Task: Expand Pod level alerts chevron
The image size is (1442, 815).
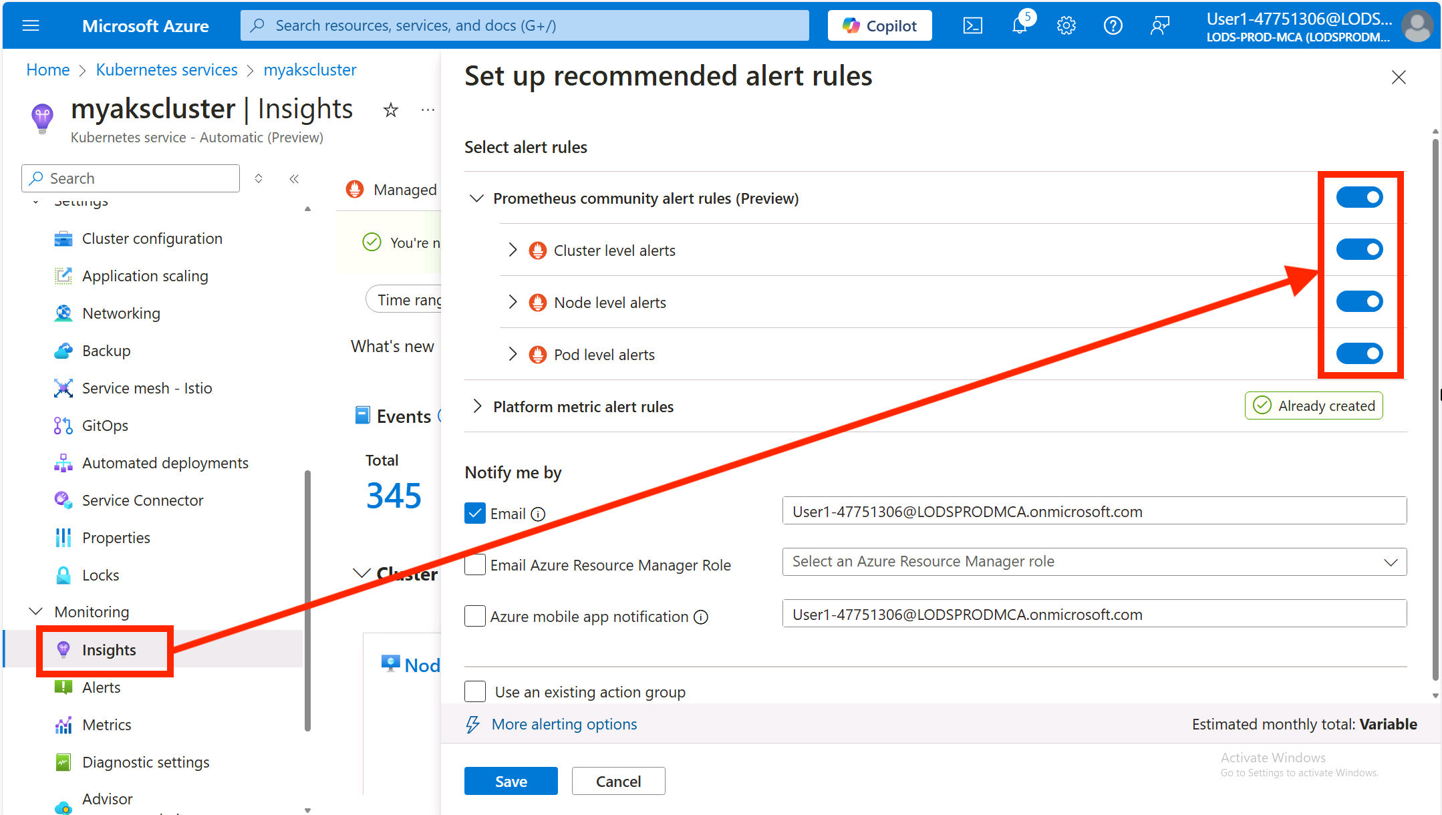Action: coord(513,354)
